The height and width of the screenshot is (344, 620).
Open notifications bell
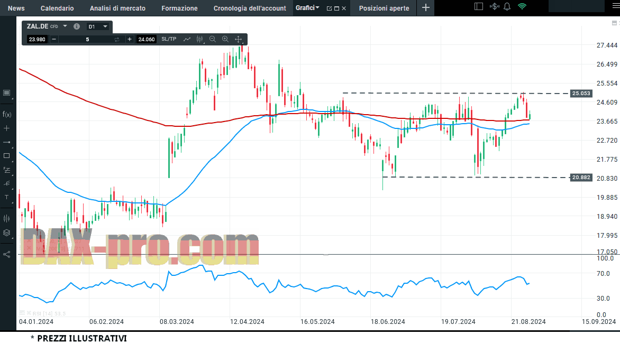(507, 6)
